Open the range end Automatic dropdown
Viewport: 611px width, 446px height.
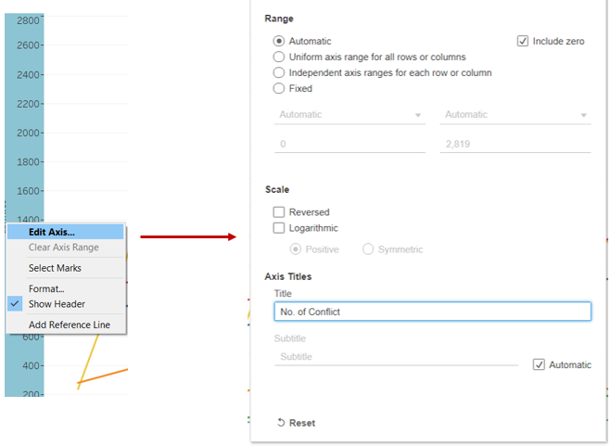tap(516, 115)
